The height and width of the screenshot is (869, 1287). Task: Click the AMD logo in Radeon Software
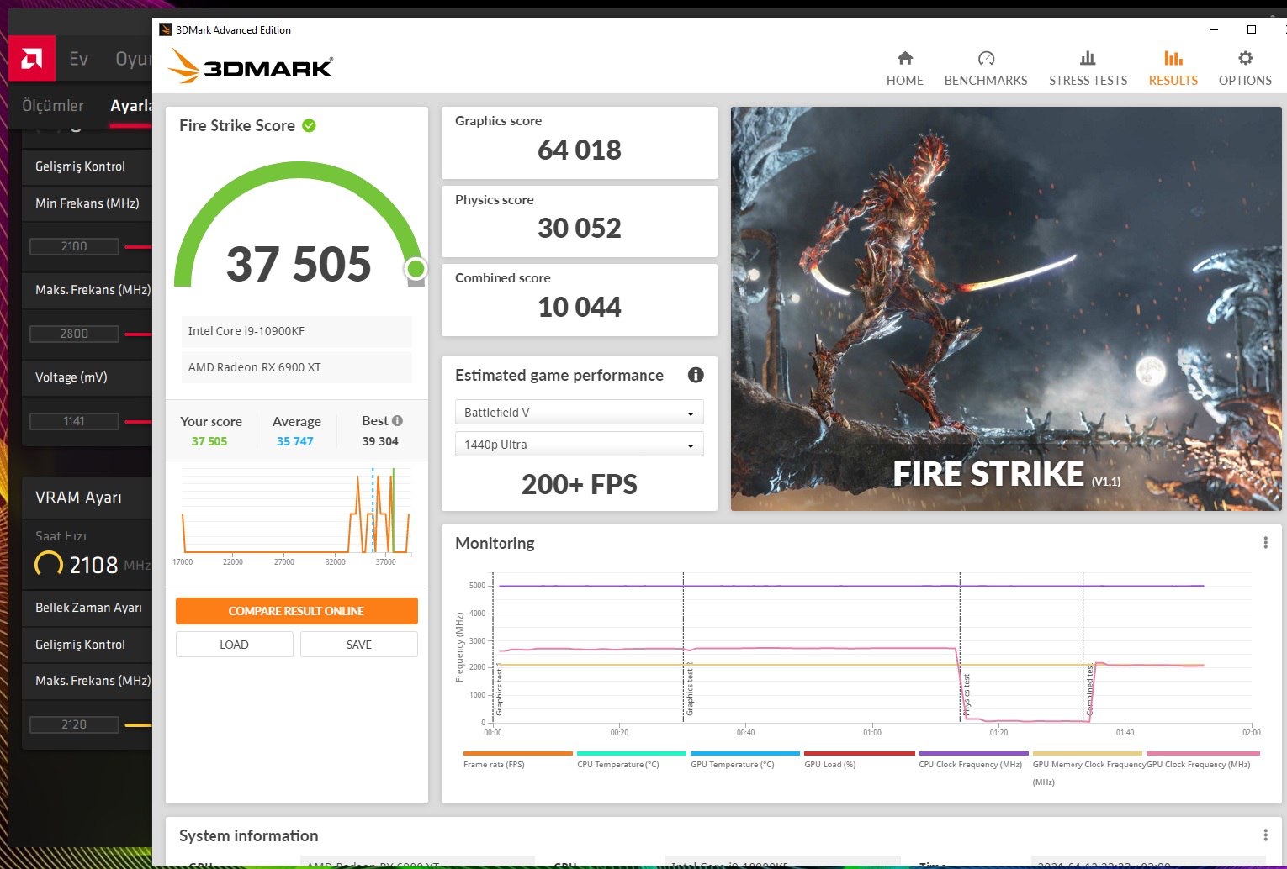[x=32, y=58]
